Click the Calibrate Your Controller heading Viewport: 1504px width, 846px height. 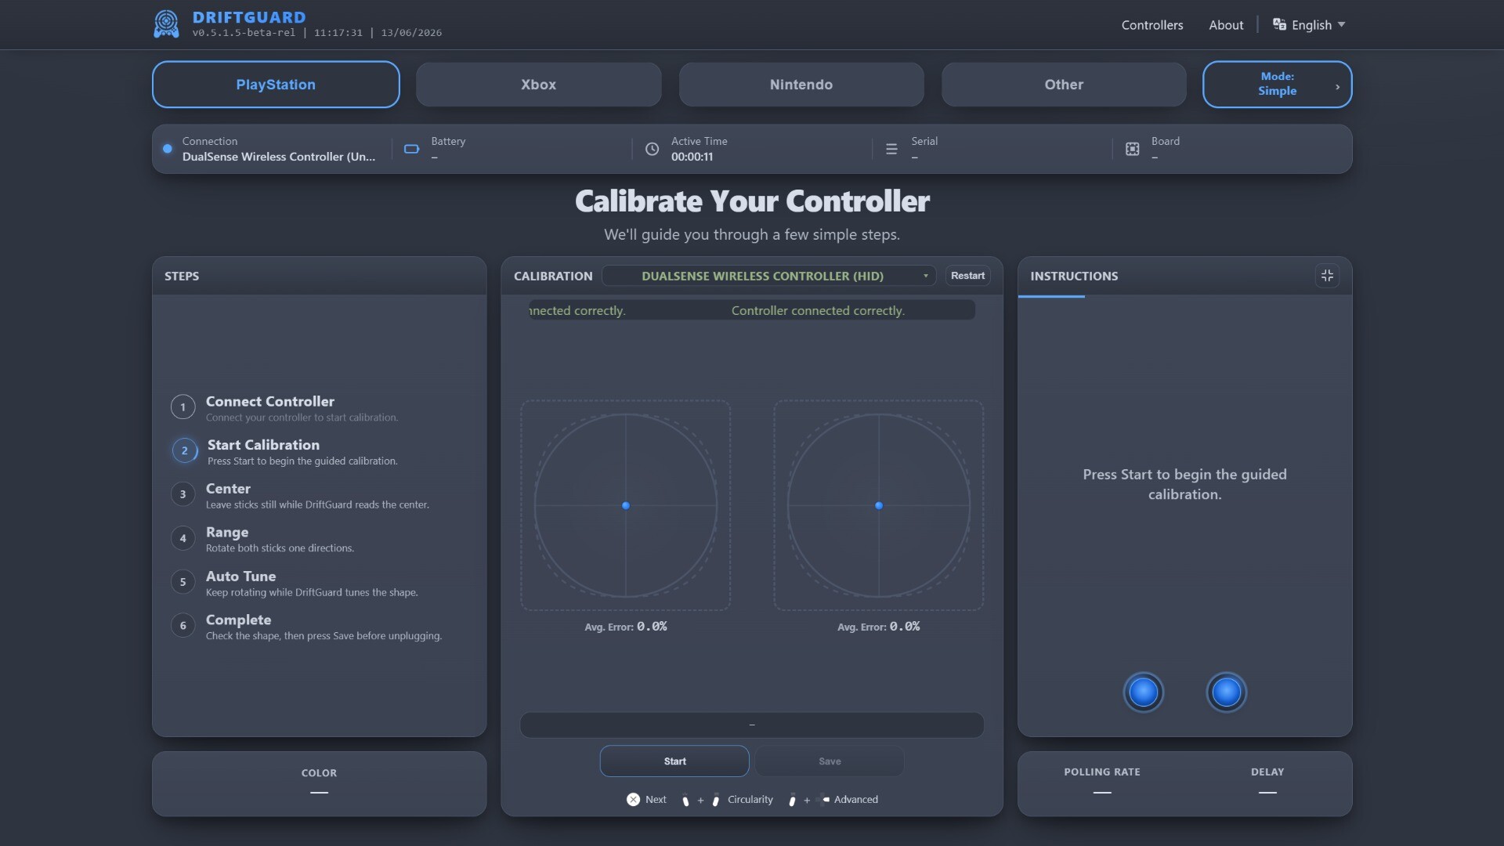click(x=752, y=201)
